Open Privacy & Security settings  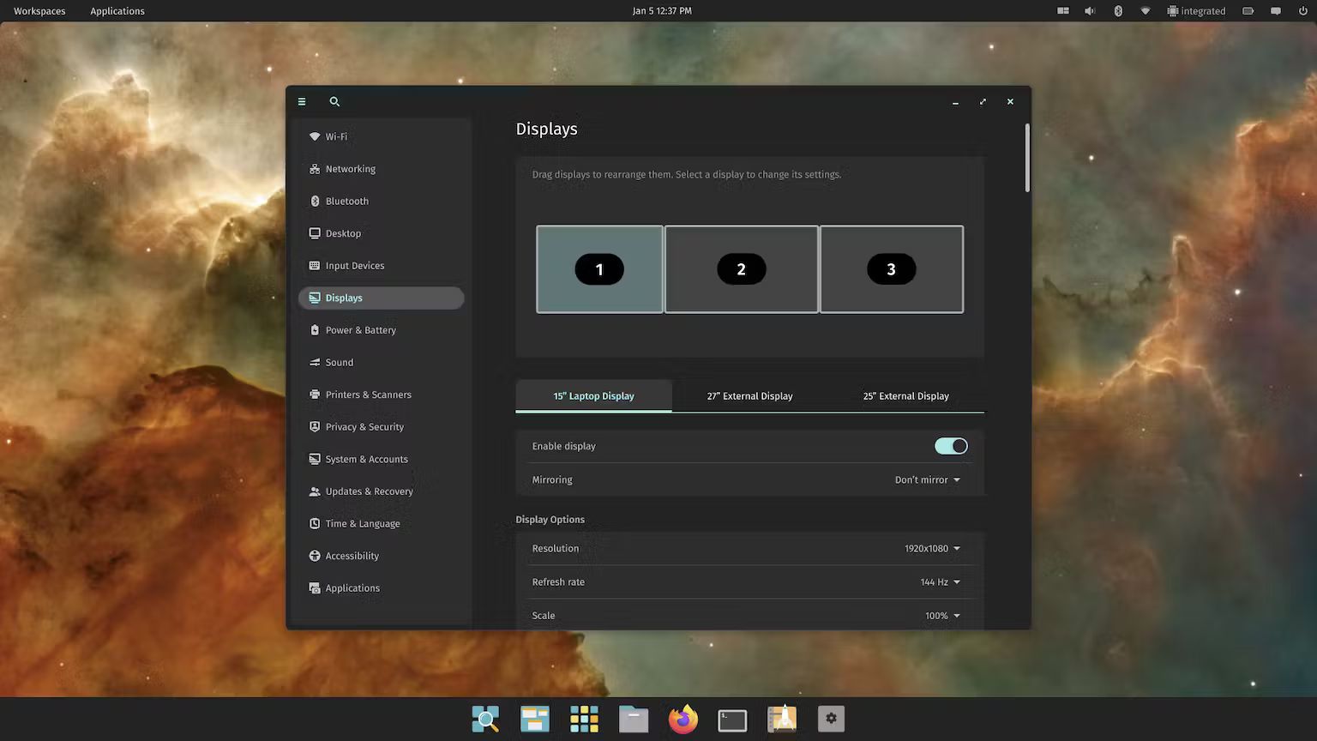point(364,426)
